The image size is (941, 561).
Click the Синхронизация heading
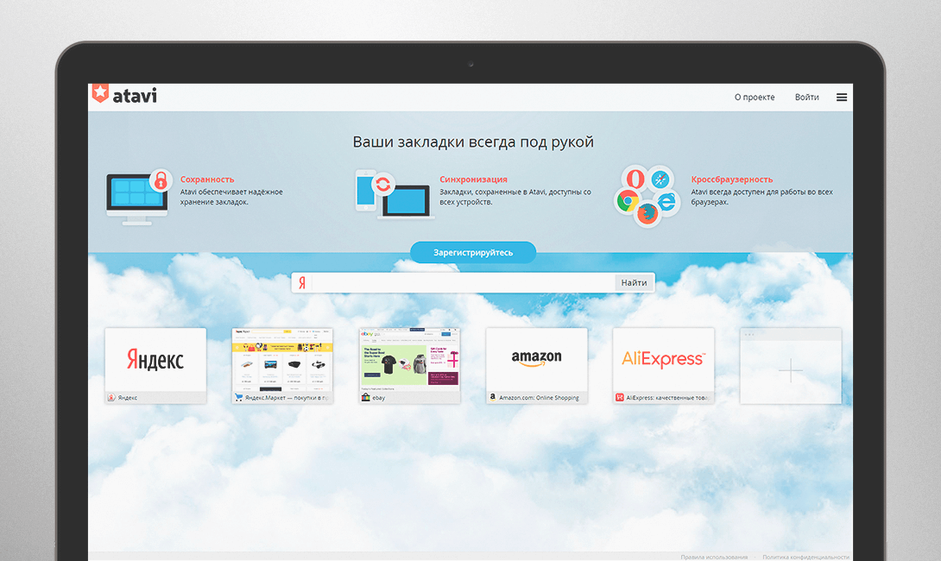point(473,180)
